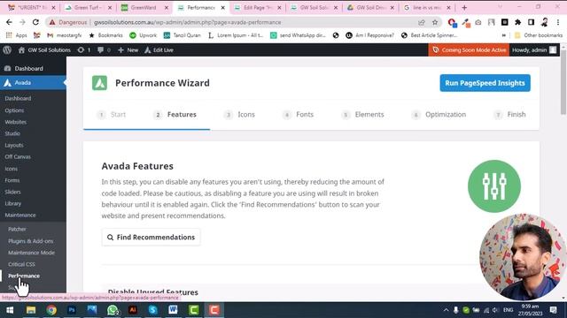Switch to Edit Page browser tab

click(258, 8)
